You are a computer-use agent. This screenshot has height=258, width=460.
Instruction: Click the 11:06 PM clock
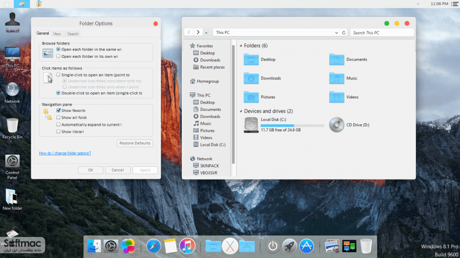pyautogui.click(x=439, y=4)
